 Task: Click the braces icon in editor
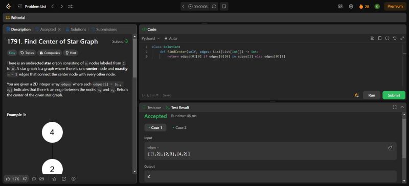388,38
